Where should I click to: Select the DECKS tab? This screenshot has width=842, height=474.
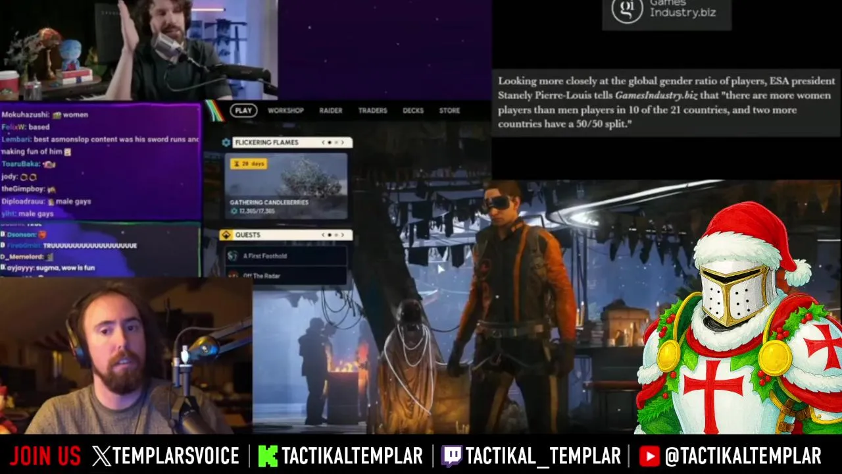(413, 111)
